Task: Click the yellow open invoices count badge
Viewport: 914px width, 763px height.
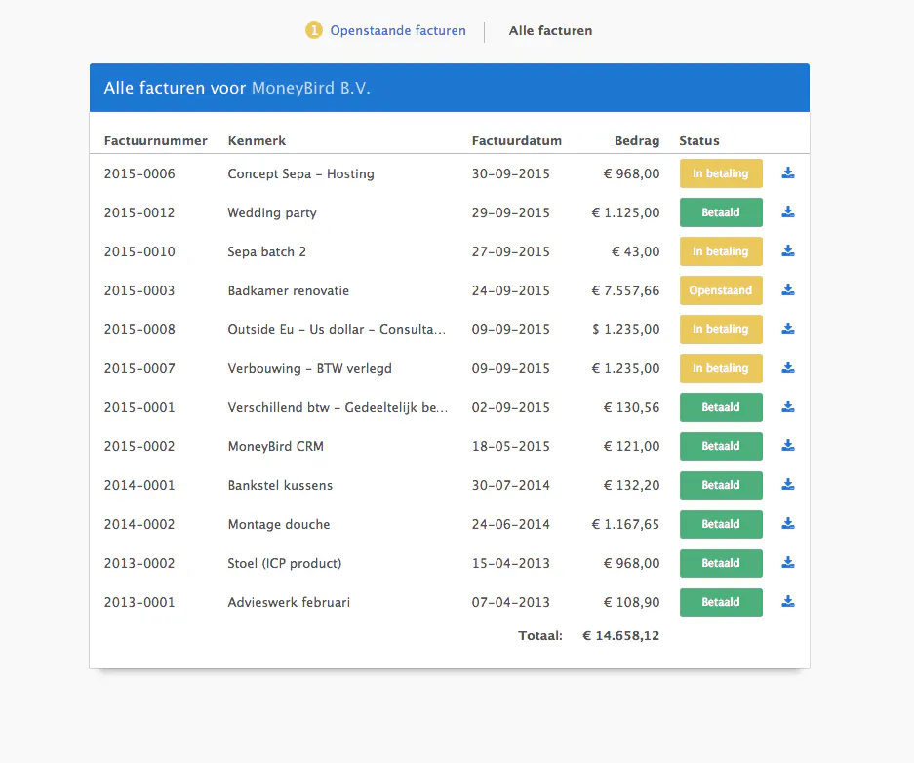Action: point(313,30)
